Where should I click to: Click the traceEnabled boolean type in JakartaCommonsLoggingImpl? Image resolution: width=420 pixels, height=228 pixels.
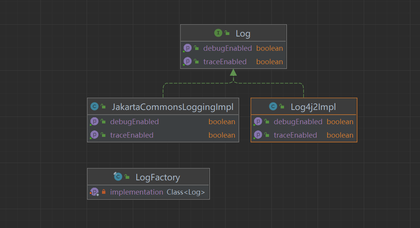pos(222,135)
